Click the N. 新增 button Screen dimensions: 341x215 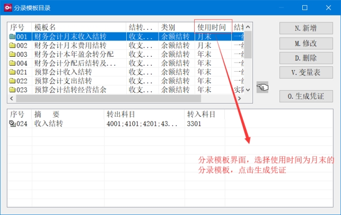click(306, 28)
